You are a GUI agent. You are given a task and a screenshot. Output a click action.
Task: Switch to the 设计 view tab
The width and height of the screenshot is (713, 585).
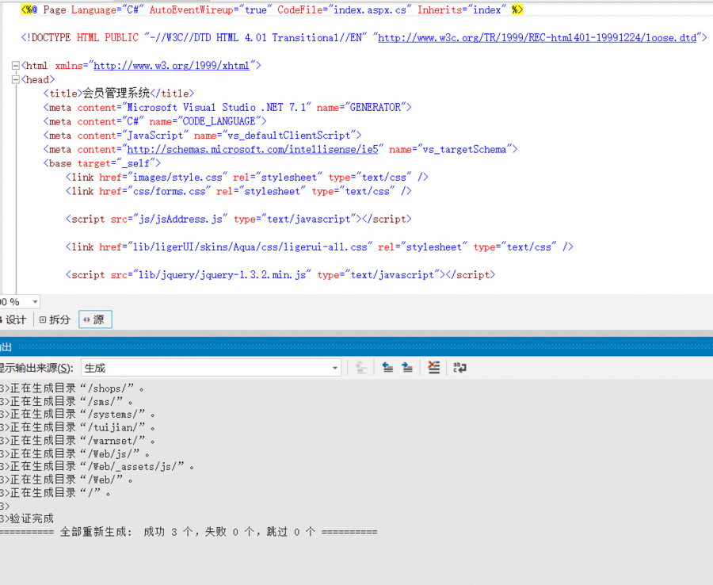(14, 319)
